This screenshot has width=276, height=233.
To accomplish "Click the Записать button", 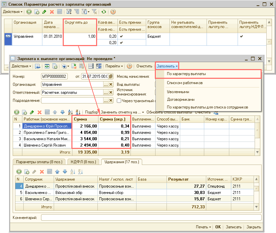I will pyautogui.click(x=233, y=227).
